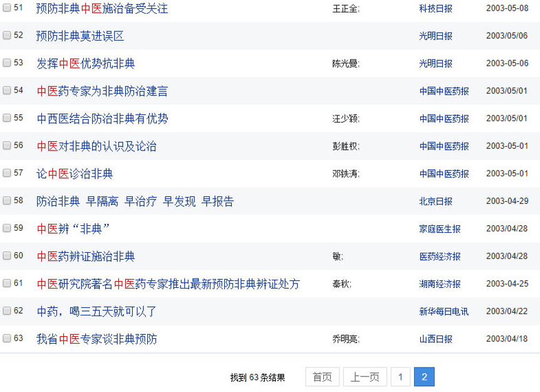
Task: Click author name 乔明亮
Action: pos(345,339)
